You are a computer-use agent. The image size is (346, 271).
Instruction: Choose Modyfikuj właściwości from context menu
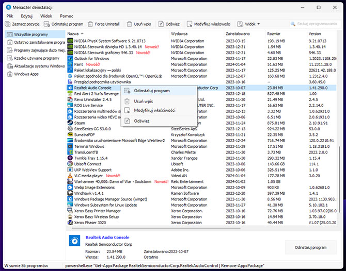pos(154,111)
